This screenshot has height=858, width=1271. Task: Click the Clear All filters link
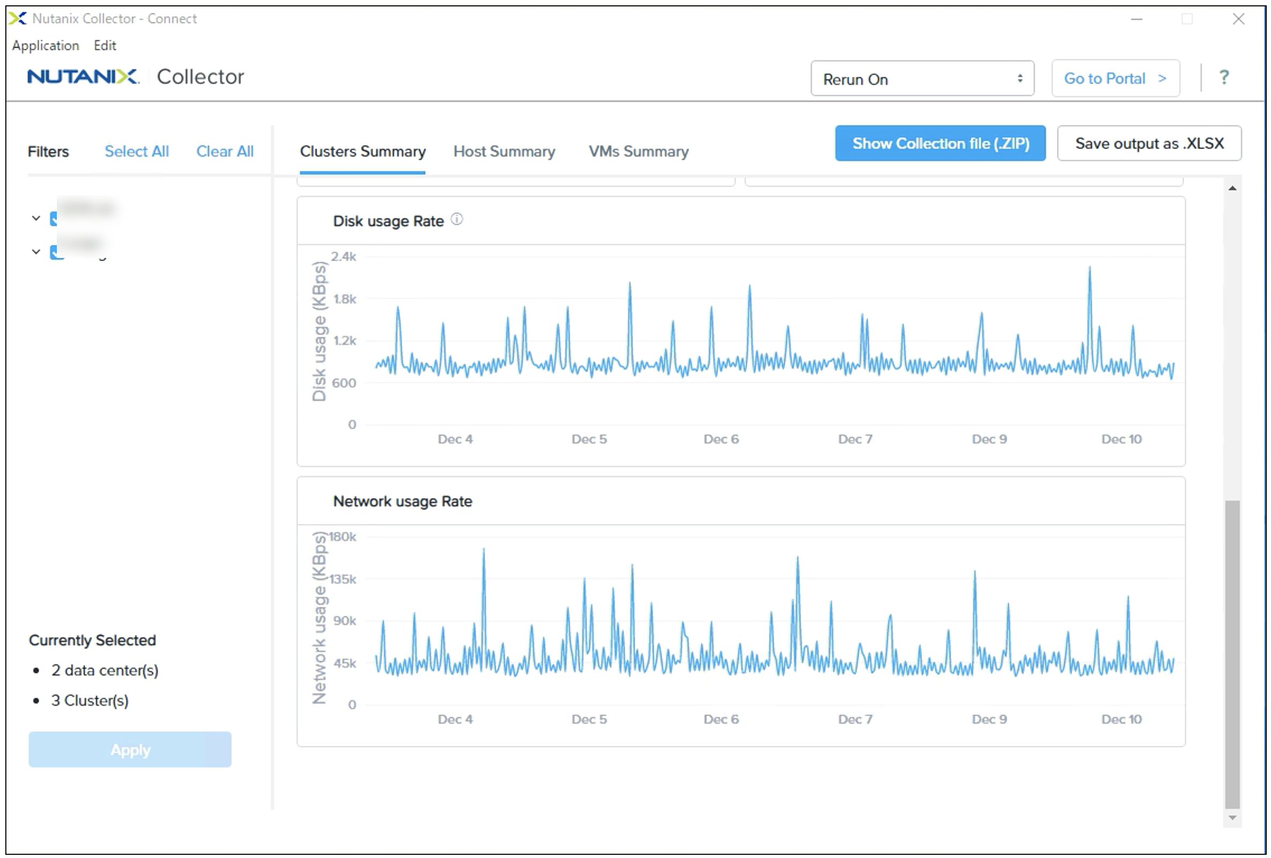(225, 151)
